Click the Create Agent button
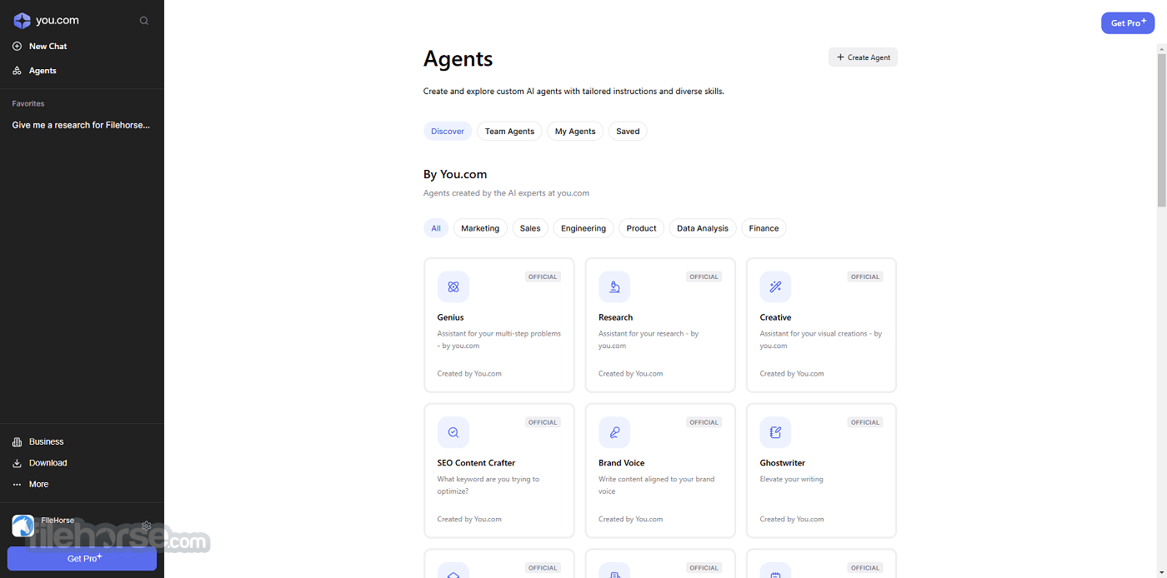The image size is (1167, 578). [x=863, y=57]
